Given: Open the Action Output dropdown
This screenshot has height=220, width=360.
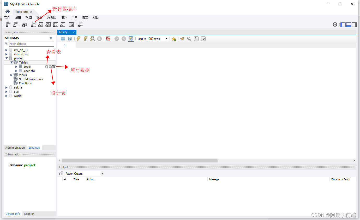Looking at the screenshot, I should 84,174.
